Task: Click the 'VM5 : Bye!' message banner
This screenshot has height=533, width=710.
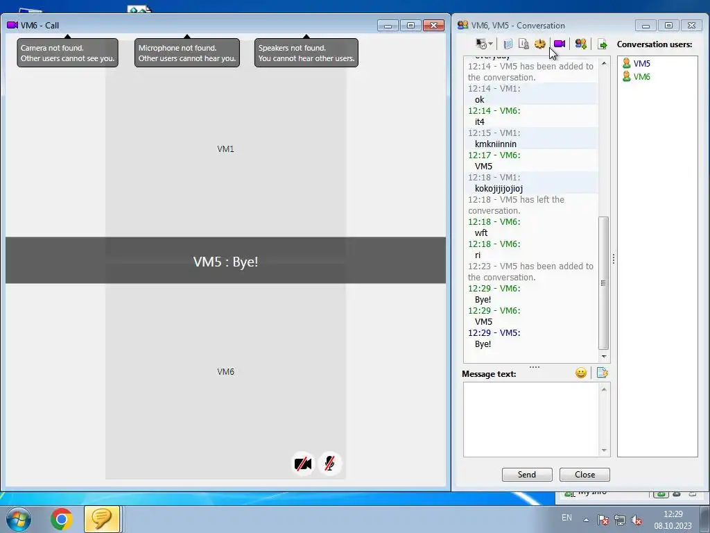Action: pyautogui.click(x=225, y=261)
